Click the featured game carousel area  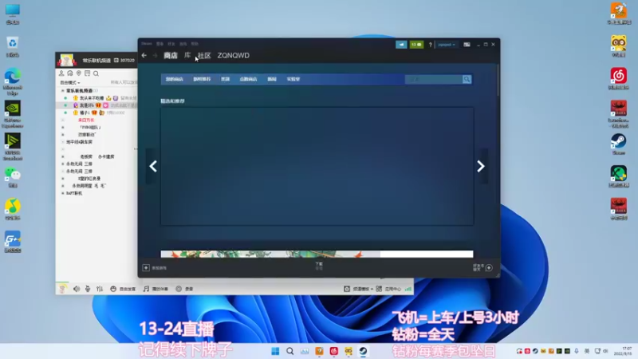pyautogui.click(x=317, y=166)
